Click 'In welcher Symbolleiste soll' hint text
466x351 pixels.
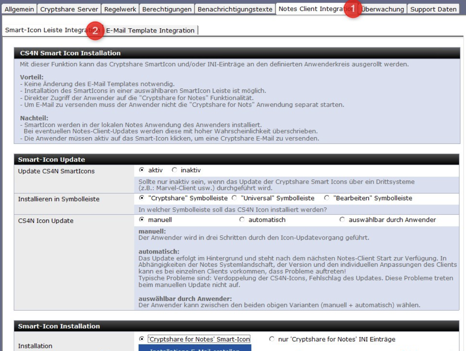pos(233,210)
